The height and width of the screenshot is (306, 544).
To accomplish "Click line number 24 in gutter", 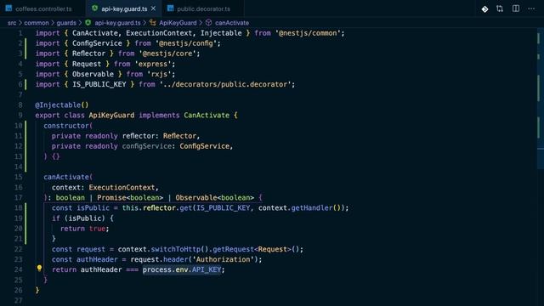I will pyautogui.click(x=18, y=269).
